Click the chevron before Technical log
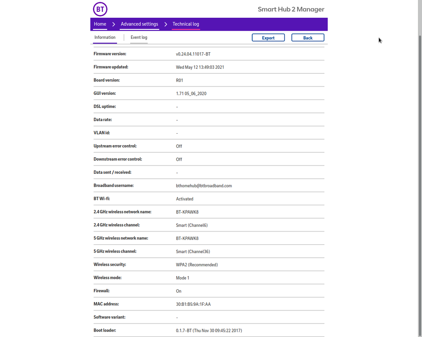 pos(166,24)
